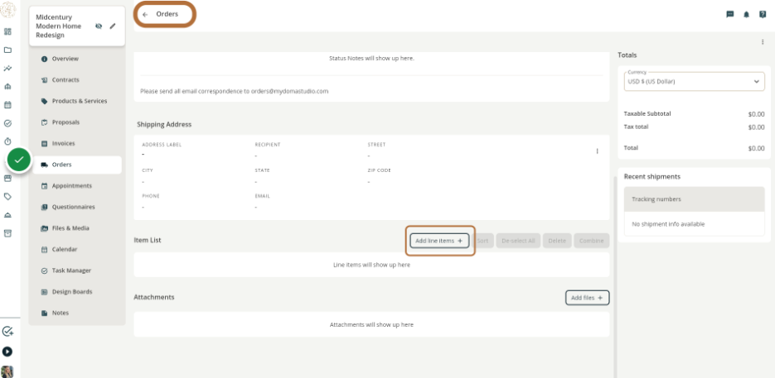Image resolution: width=775 pixels, height=378 pixels.
Task: Open the notifications bell icon
Action: pos(746,14)
